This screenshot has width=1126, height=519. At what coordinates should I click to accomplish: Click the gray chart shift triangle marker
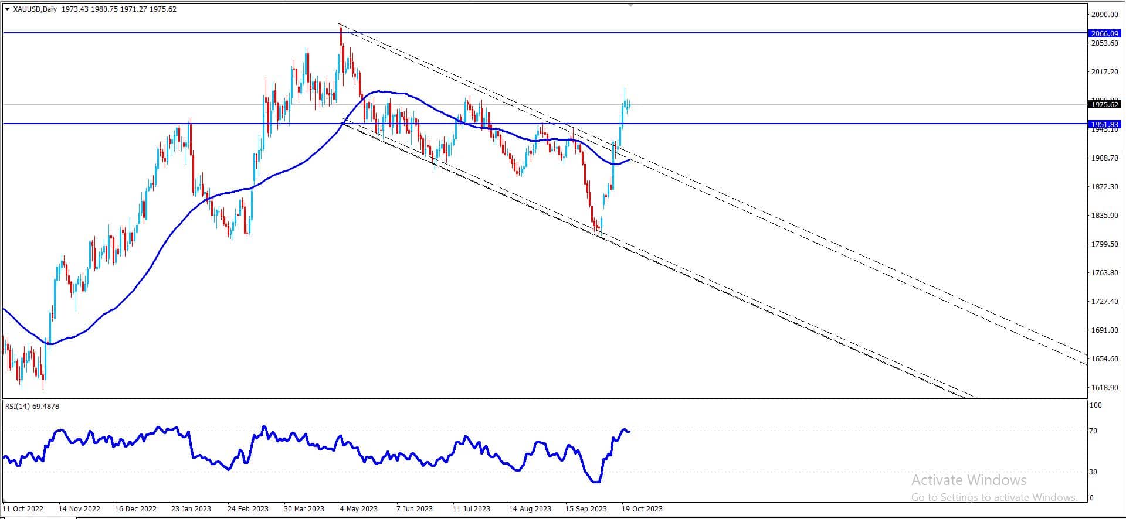pyautogui.click(x=630, y=5)
